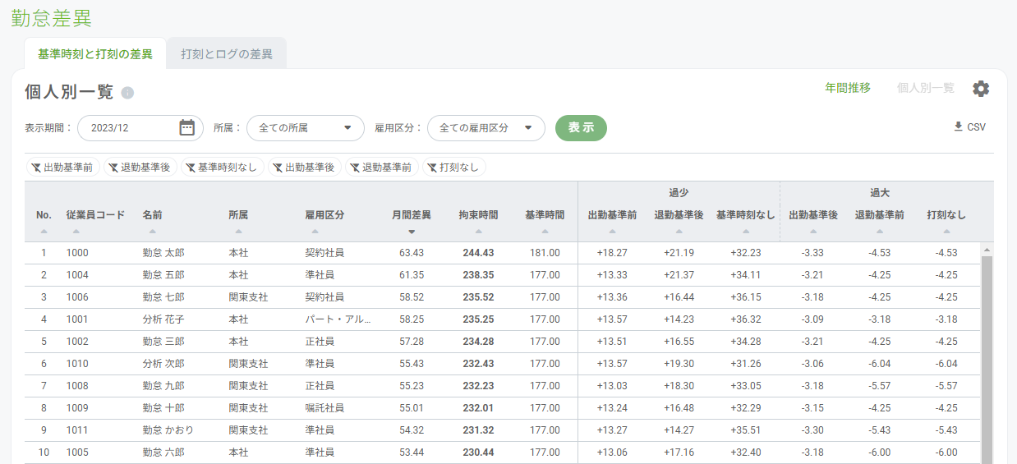This screenshot has width=1017, height=464.
Task: Toggle 退勤基準前 filter chip
Action: (381, 167)
